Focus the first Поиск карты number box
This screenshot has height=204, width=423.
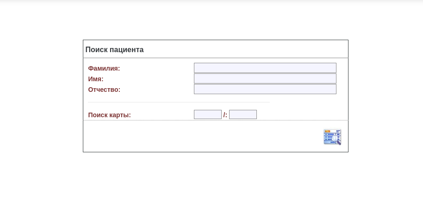(x=207, y=114)
